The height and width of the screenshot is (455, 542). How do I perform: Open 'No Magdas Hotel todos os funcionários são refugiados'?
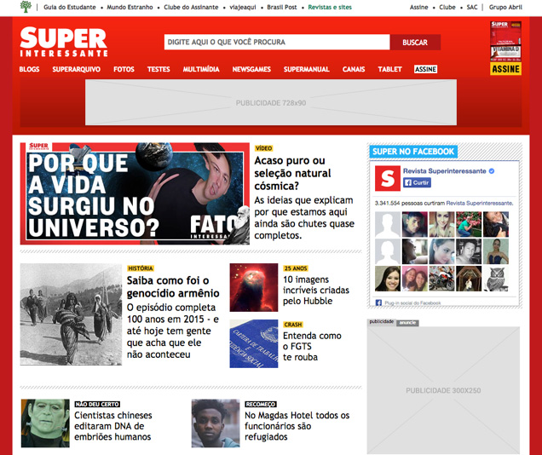tap(297, 426)
